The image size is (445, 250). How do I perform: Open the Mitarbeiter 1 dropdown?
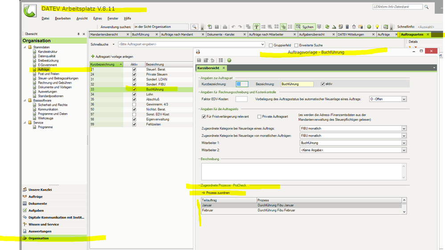(x=404, y=143)
